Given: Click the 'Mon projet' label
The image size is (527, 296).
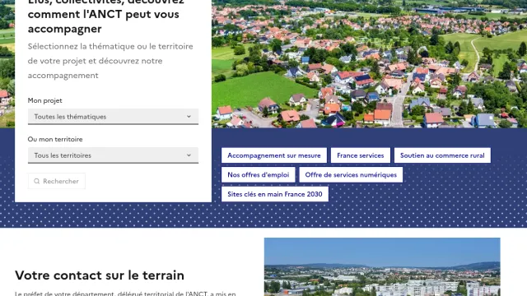Looking at the screenshot, I should point(44,100).
